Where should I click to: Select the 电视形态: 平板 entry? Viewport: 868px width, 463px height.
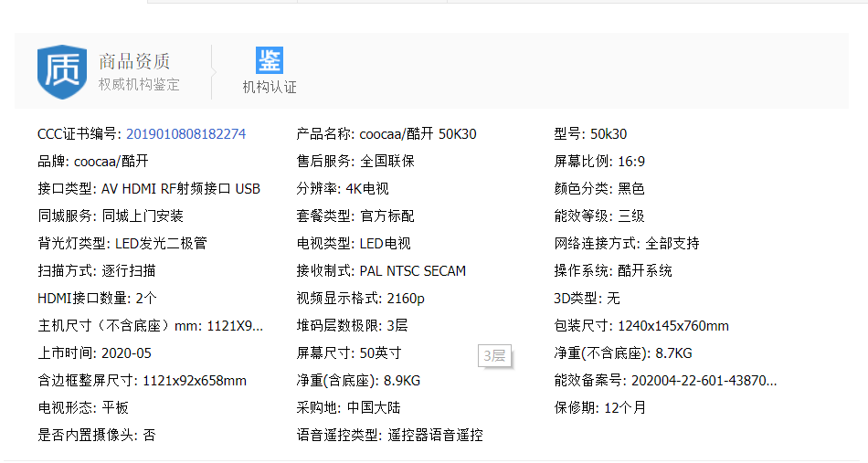83,408
